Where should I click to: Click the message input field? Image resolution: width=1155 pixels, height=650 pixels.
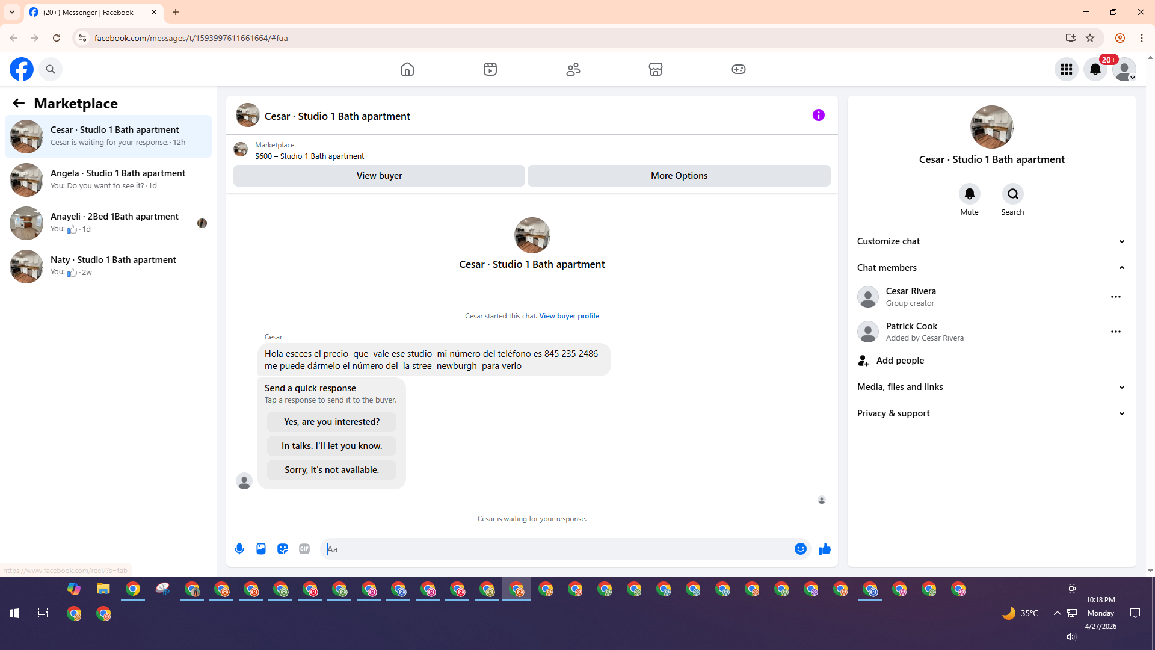(x=557, y=549)
